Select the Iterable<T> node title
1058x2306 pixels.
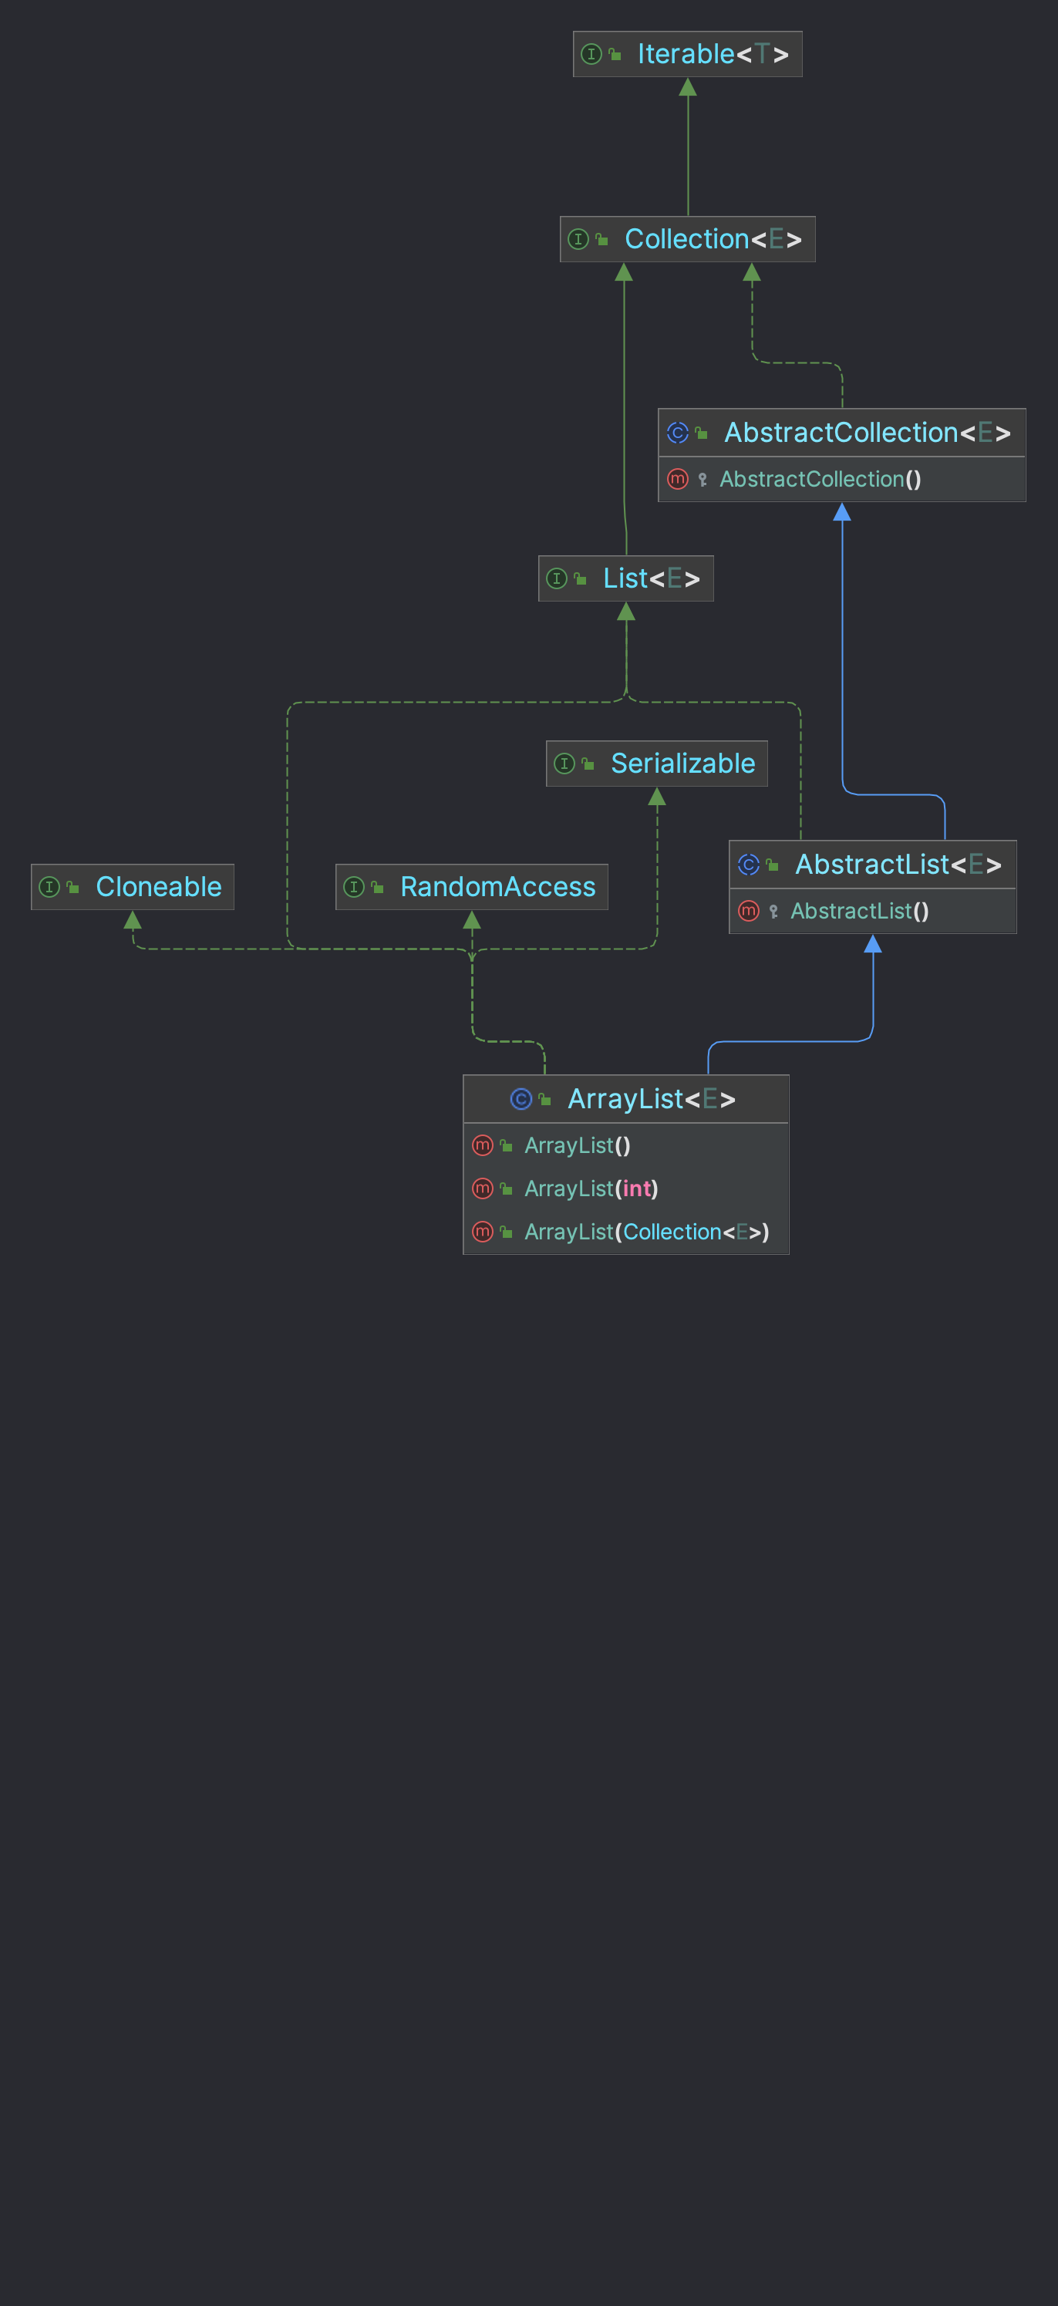(x=713, y=55)
